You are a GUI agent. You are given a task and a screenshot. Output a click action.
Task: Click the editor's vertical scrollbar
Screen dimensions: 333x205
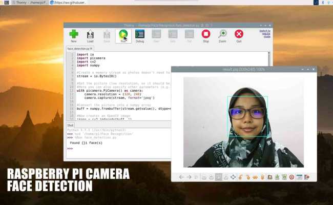click(x=269, y=59)
